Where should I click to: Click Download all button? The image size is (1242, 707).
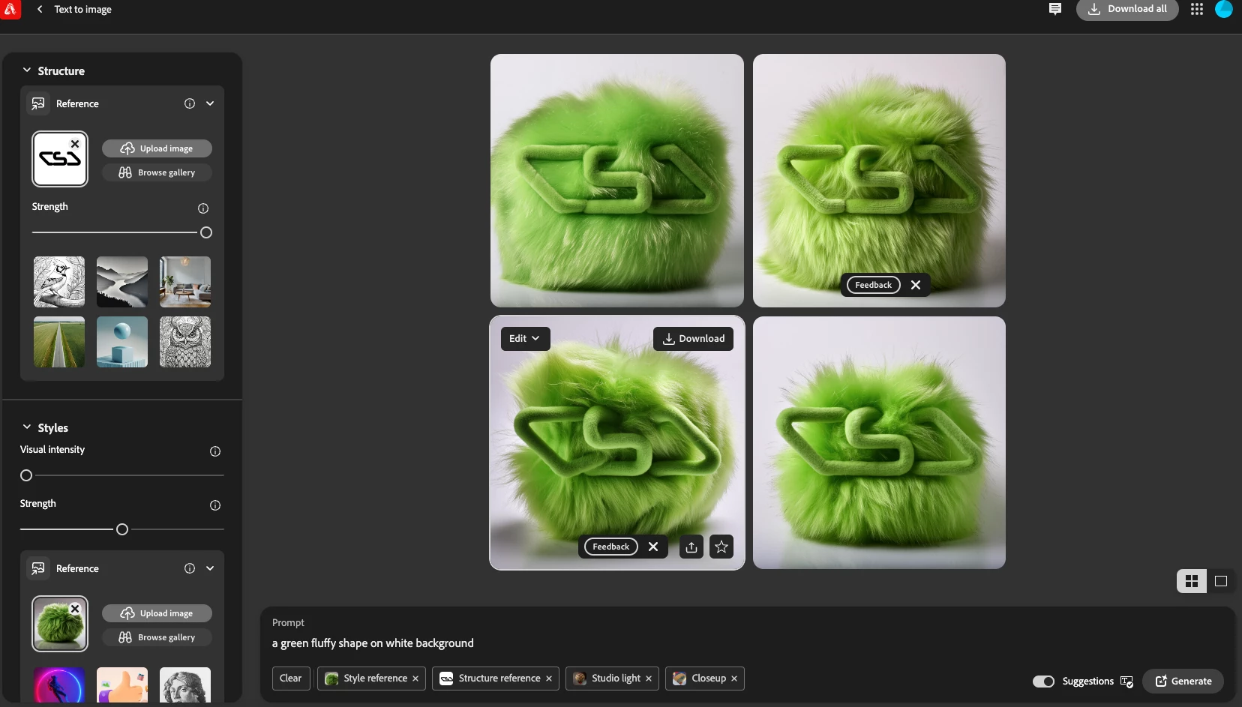[1127, 9]
